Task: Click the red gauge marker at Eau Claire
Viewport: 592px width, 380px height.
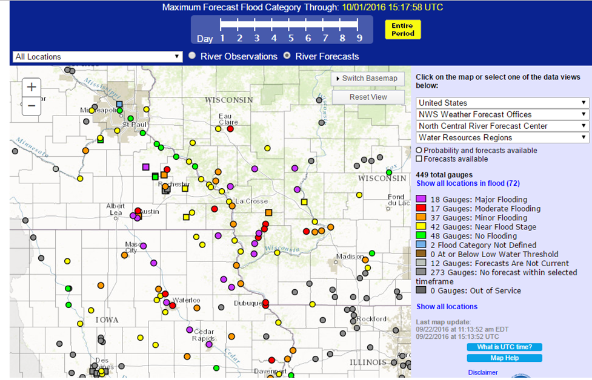Action: (230, 129)
